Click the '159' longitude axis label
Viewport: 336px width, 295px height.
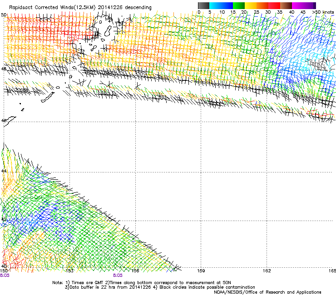[201, 271]
